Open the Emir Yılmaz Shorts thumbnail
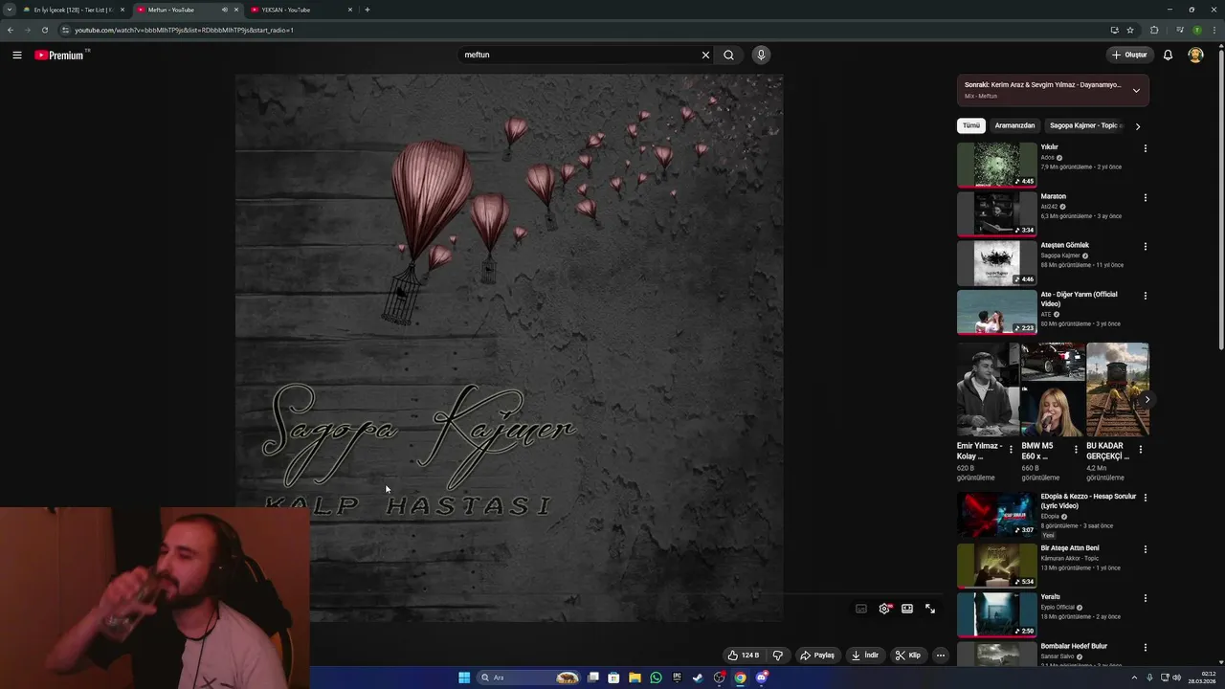 pyautogui.click(x=988, y=389)
